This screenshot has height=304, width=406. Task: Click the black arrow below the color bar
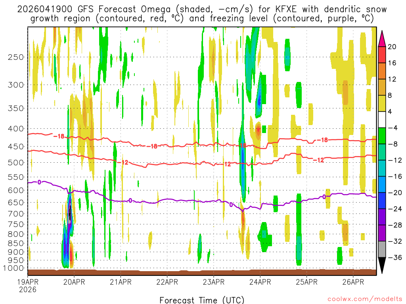(x=383, y=266)
